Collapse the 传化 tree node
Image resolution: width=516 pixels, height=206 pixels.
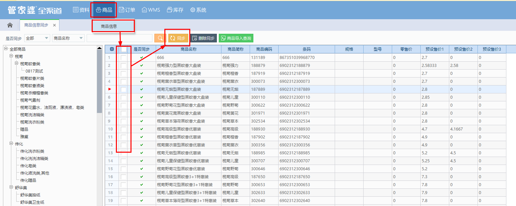click(x=11, y=144)
